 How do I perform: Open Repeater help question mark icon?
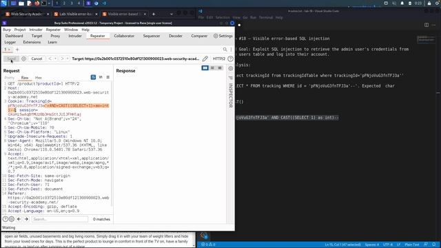click(x=230, y=59)
